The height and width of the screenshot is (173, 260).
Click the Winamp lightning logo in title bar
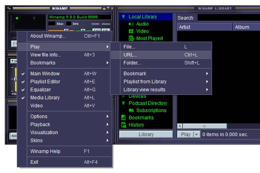pyautogui.click(x=9, y=8)
